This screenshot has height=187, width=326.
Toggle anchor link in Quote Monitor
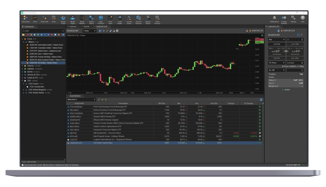[261, 100]
